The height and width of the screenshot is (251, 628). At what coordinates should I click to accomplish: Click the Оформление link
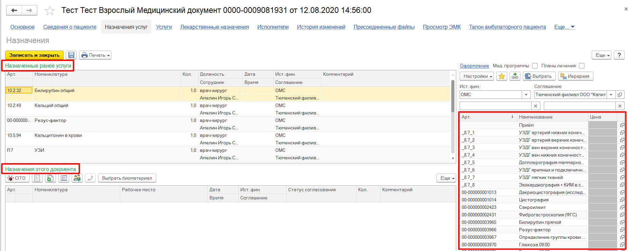[x=474, y=66]
